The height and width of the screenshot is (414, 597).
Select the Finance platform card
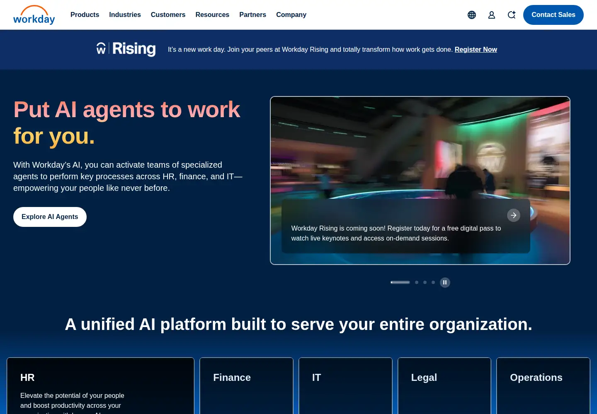[x=246, y=386]
